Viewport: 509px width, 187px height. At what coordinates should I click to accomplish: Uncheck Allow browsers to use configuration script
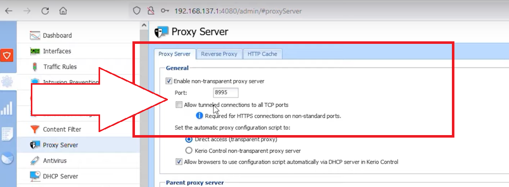click(179, 162)
